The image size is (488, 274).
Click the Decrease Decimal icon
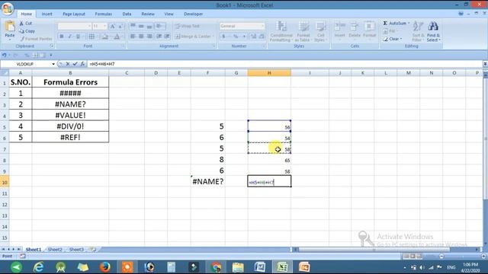tap(262, 37)
